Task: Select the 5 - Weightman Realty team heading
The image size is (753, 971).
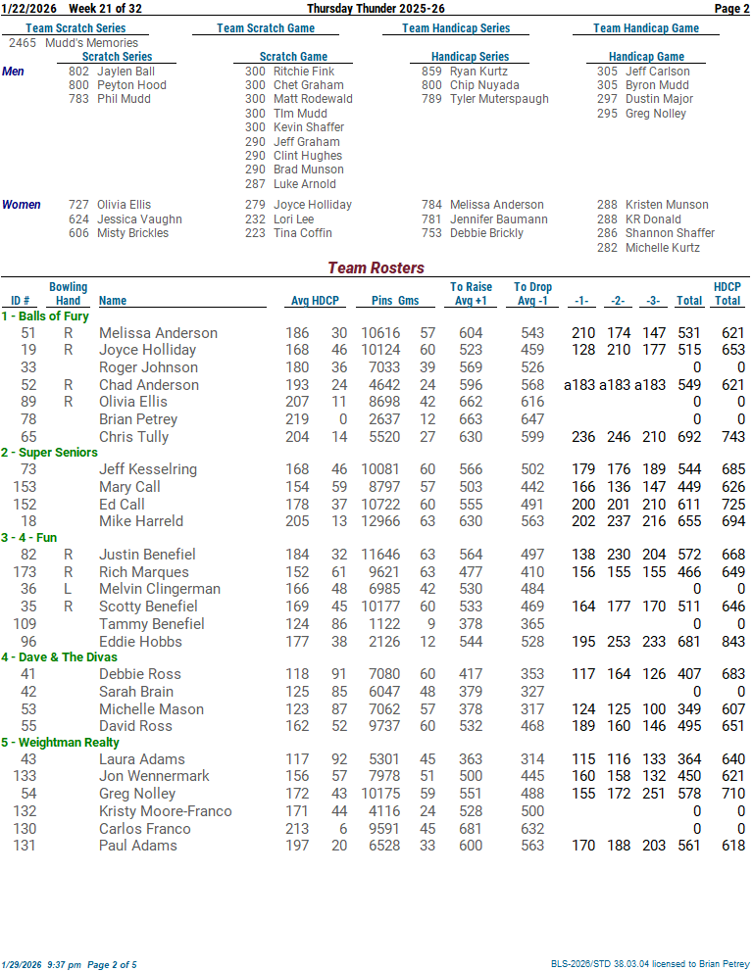Action: click(60, 743)
